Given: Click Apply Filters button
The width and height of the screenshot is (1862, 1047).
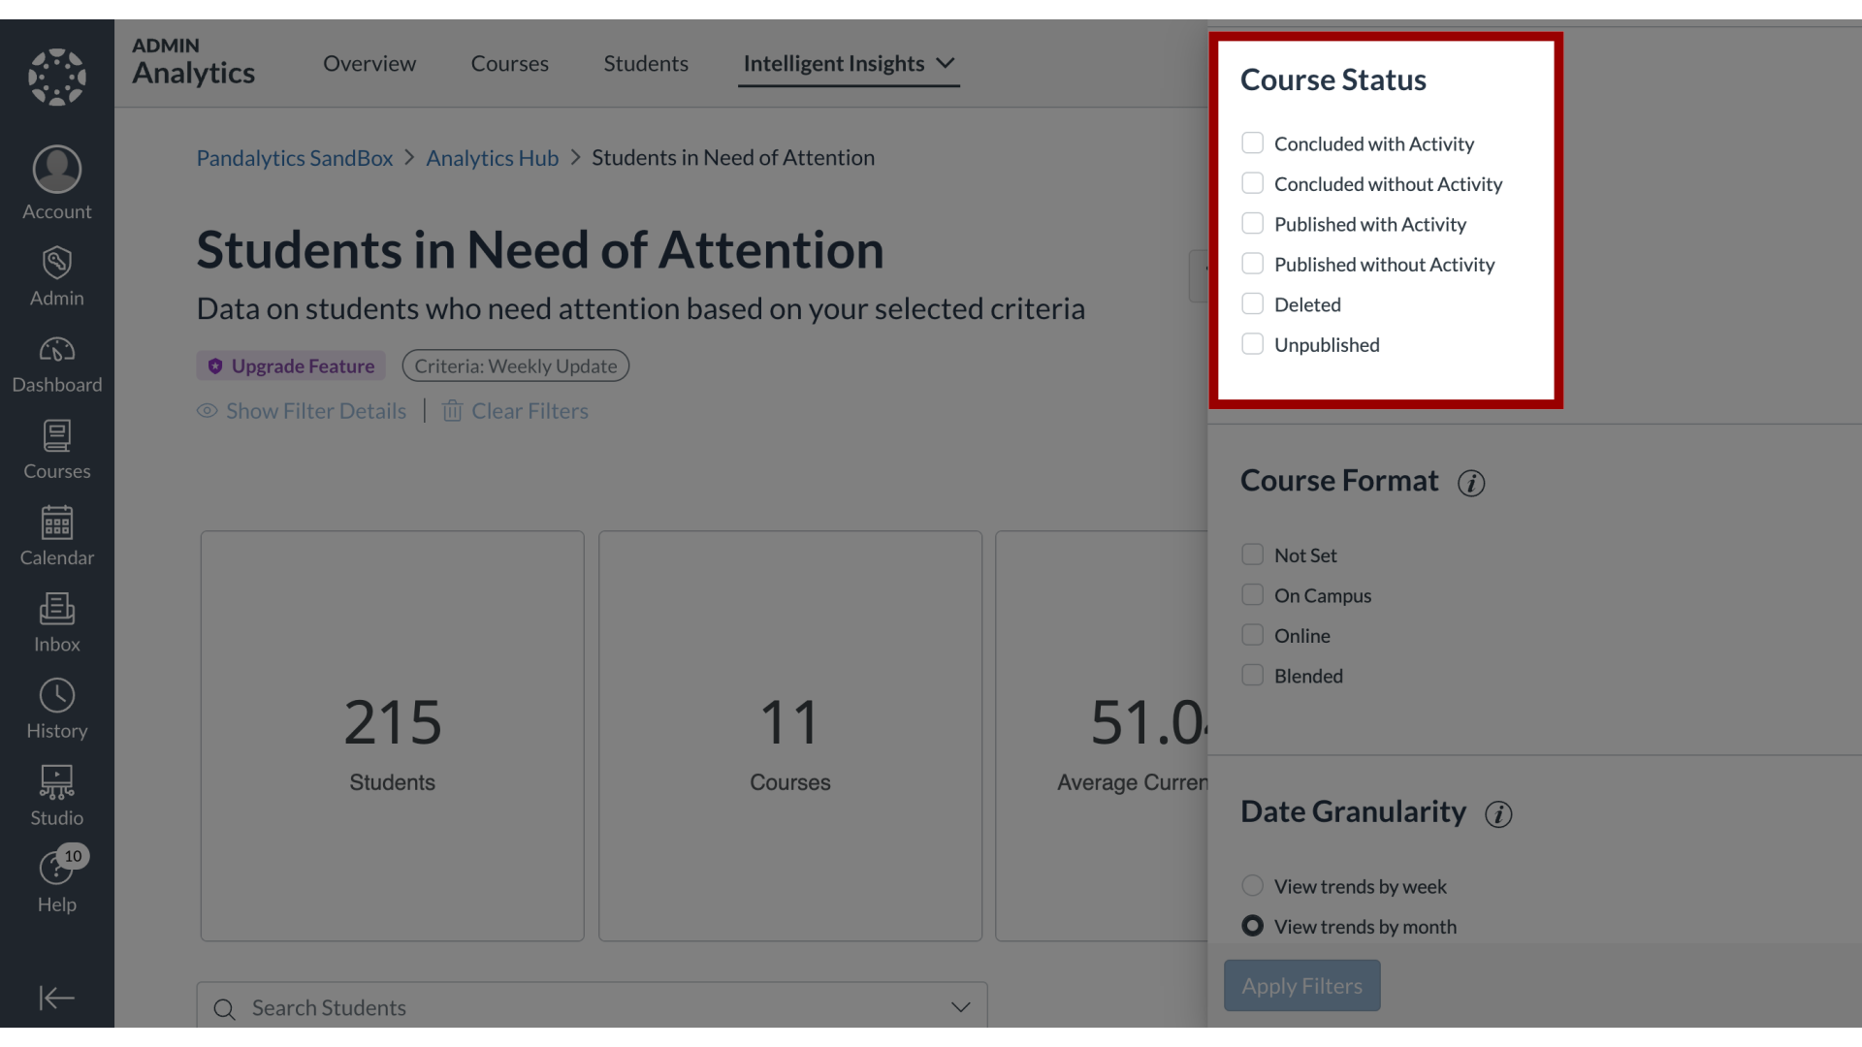Looking at the screenshot, I should (1300, 984).
